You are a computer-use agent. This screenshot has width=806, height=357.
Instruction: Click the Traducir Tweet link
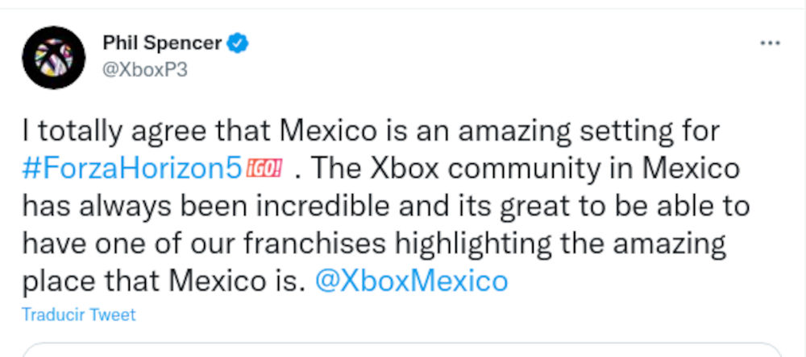(x=79, y=314)
